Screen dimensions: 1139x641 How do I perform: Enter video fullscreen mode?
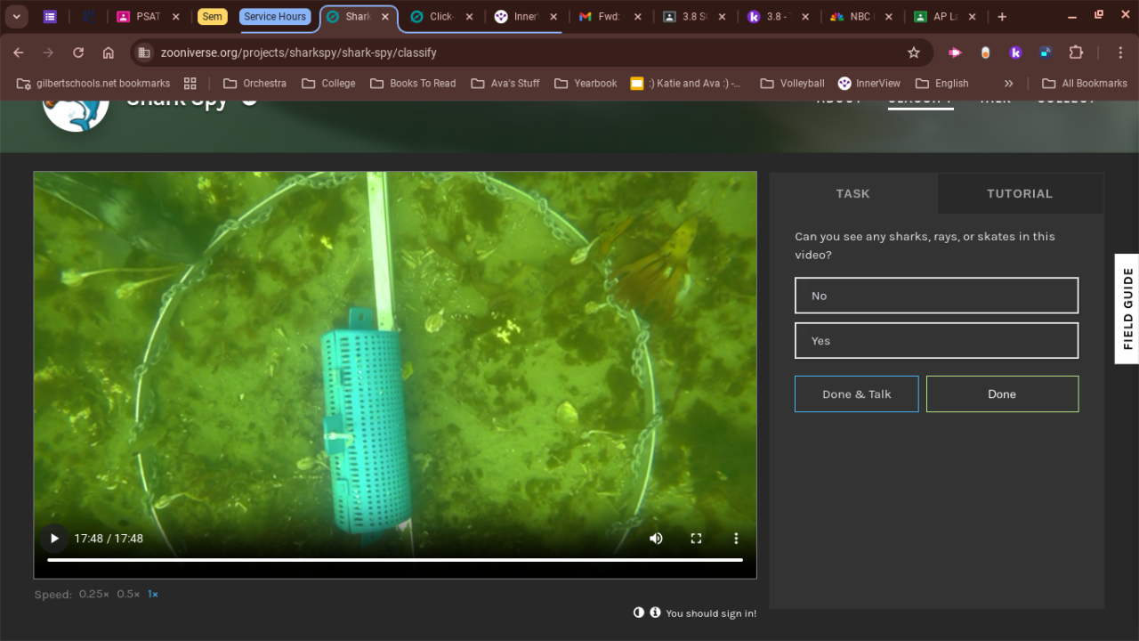click(x=696, y=538)
